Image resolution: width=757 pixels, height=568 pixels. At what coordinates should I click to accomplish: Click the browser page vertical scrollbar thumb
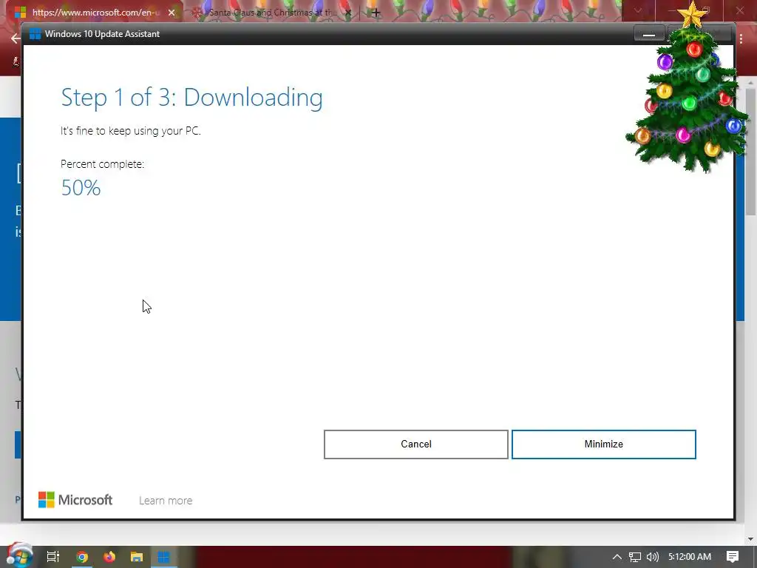751,151
